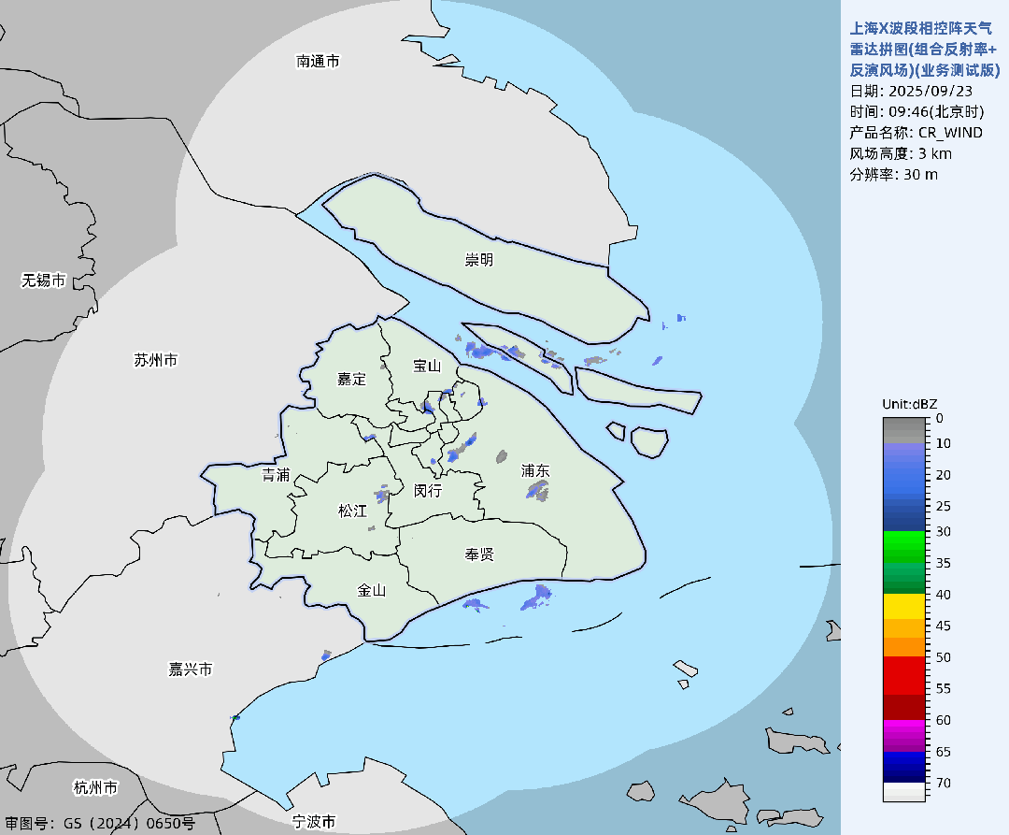Click the magenta 60-65 dBZ legend band
The image size is (1009, 835).
point(903,735)
